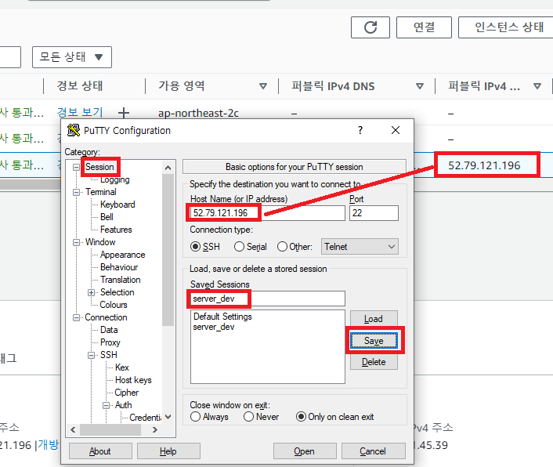Choose Always for close window on exit

click(195, 417)
